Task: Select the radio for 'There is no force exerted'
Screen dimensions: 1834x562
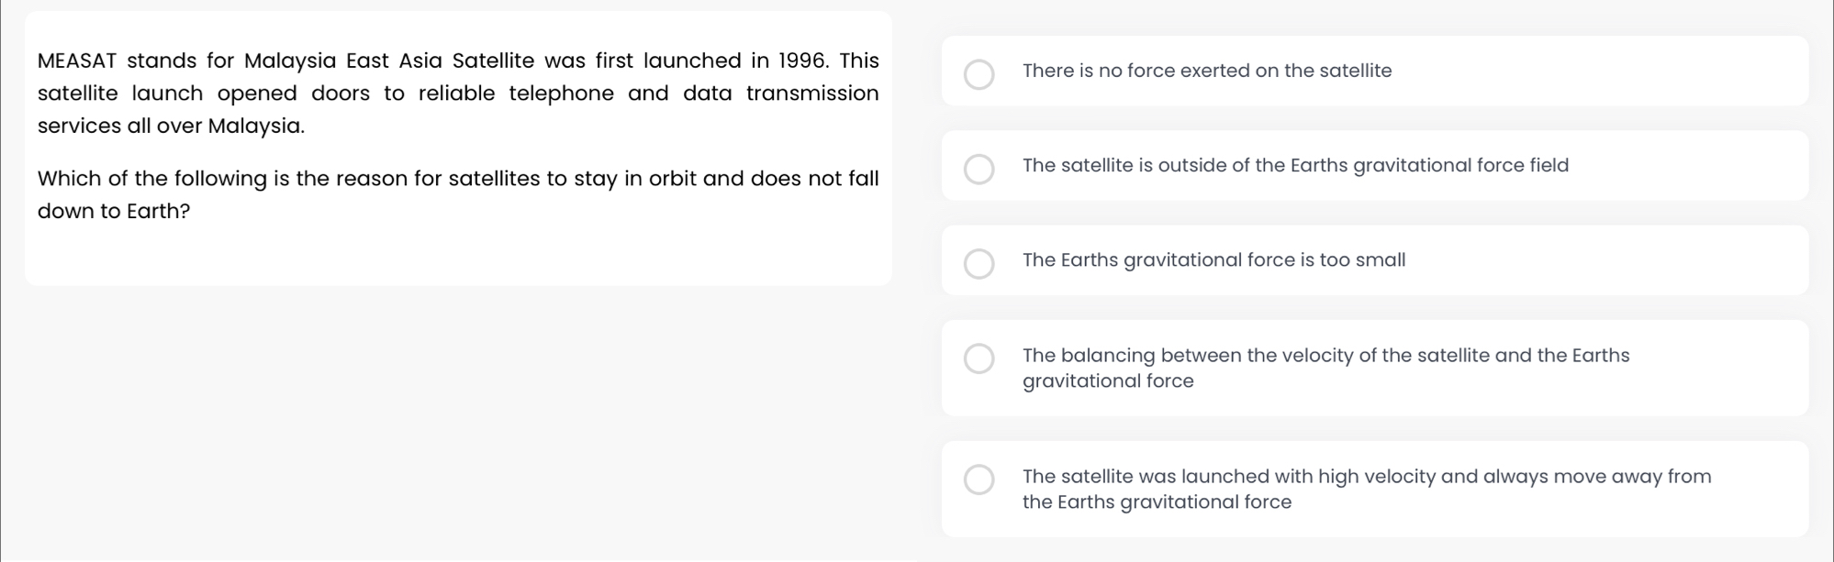Action: click(x=979, y=74)
